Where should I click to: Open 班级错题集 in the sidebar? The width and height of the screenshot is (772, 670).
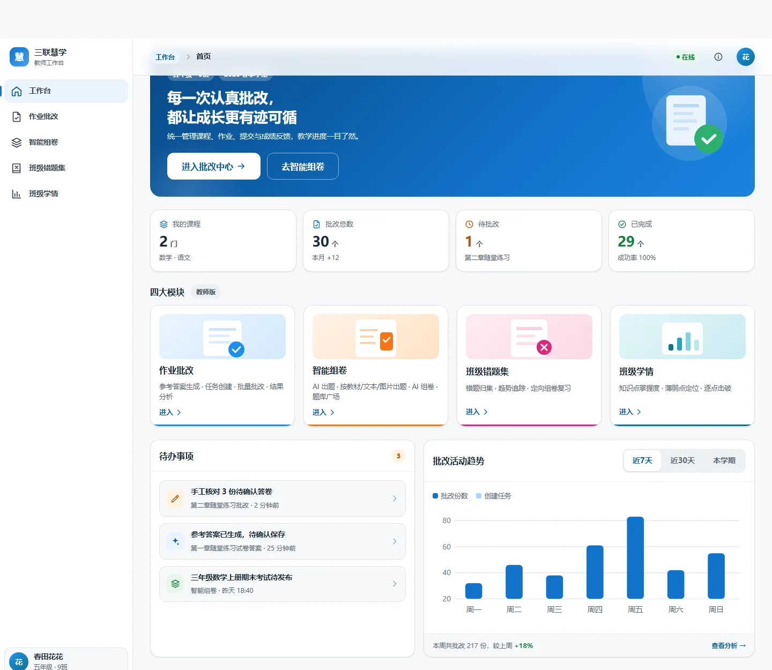coord(66,168)
